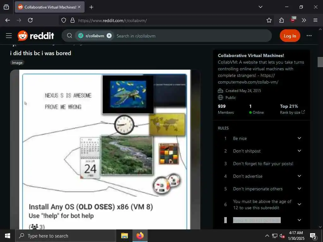The image size is (323, 242).
Task: Expand the Don't advertise rule
Action: (299, 176)
